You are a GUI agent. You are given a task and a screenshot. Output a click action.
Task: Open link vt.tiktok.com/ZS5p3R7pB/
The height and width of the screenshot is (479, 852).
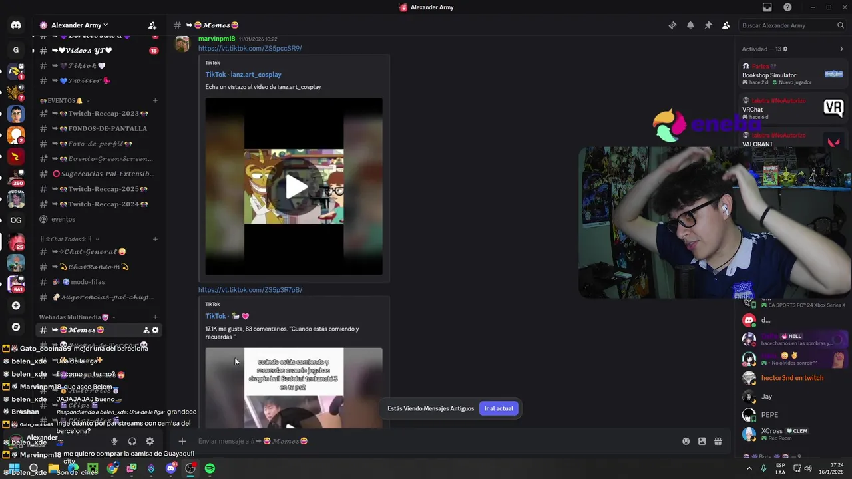[x=250, y=290]
